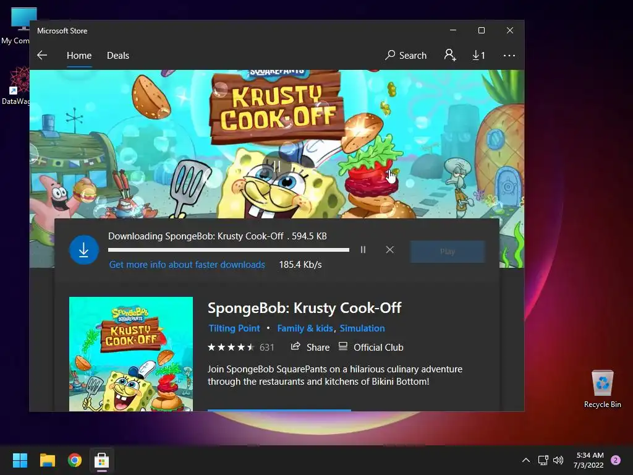
Task: View the star ratings with 631 reviews
Action: click(240, 348)
